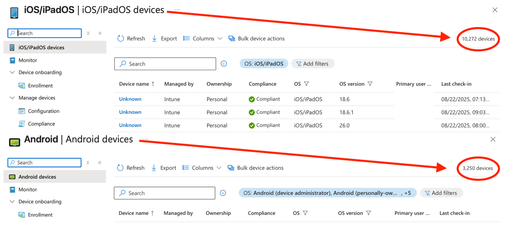Clear the Android sidebar search box
507x225 pixels.
[x=88, y=163]
